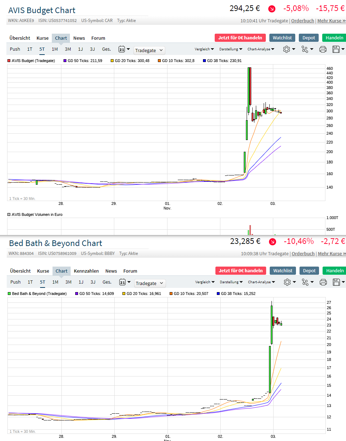
Task: Toggle GD 50 Ticks legend in AVIS chart
Action: 83,61
